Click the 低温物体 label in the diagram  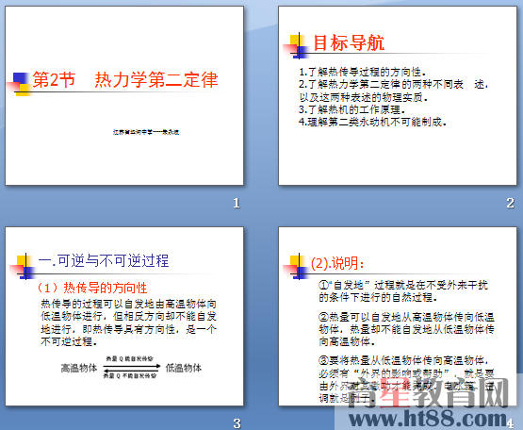tap(184, 368)
